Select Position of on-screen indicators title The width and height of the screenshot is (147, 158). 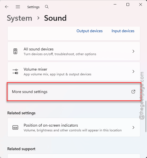tap(51, 125)
